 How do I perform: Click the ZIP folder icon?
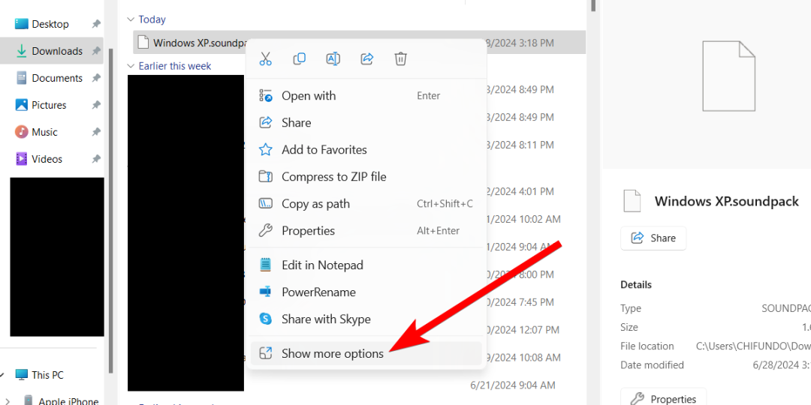click(265, 177)
